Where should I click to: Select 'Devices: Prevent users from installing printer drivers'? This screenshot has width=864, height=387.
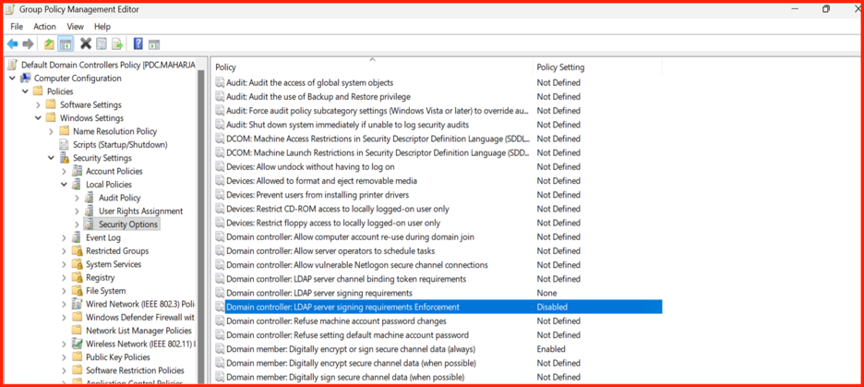[318, 195]
